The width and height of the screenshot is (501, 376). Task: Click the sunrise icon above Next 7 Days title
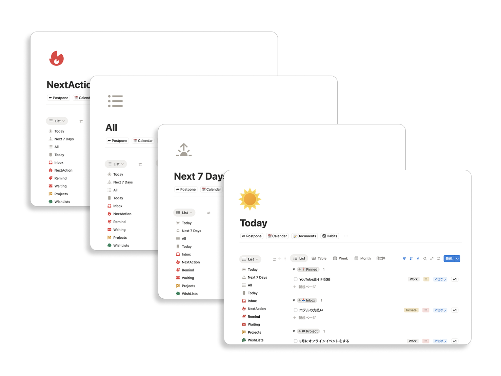click(184, 150)
